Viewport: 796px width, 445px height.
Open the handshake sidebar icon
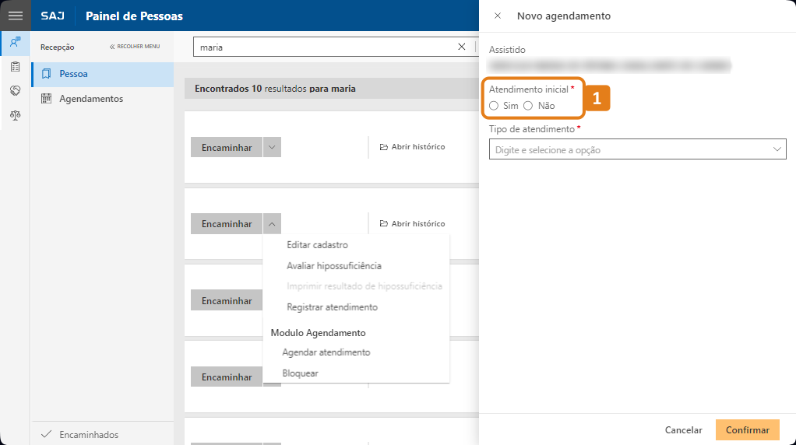pyautogui.click(x=16, y=91)
